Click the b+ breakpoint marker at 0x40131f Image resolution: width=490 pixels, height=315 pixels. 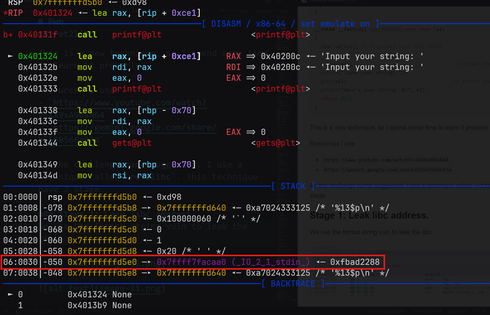pos(8,35)
